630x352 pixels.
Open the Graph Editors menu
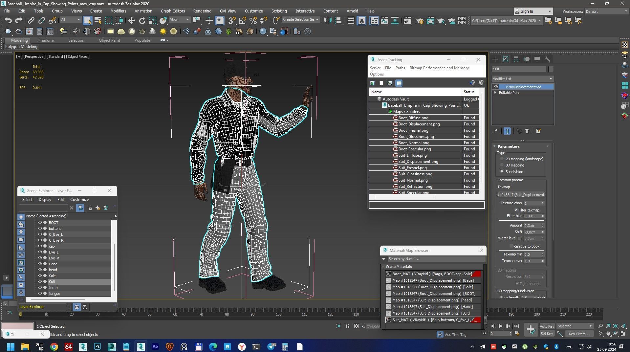point(173,11)
